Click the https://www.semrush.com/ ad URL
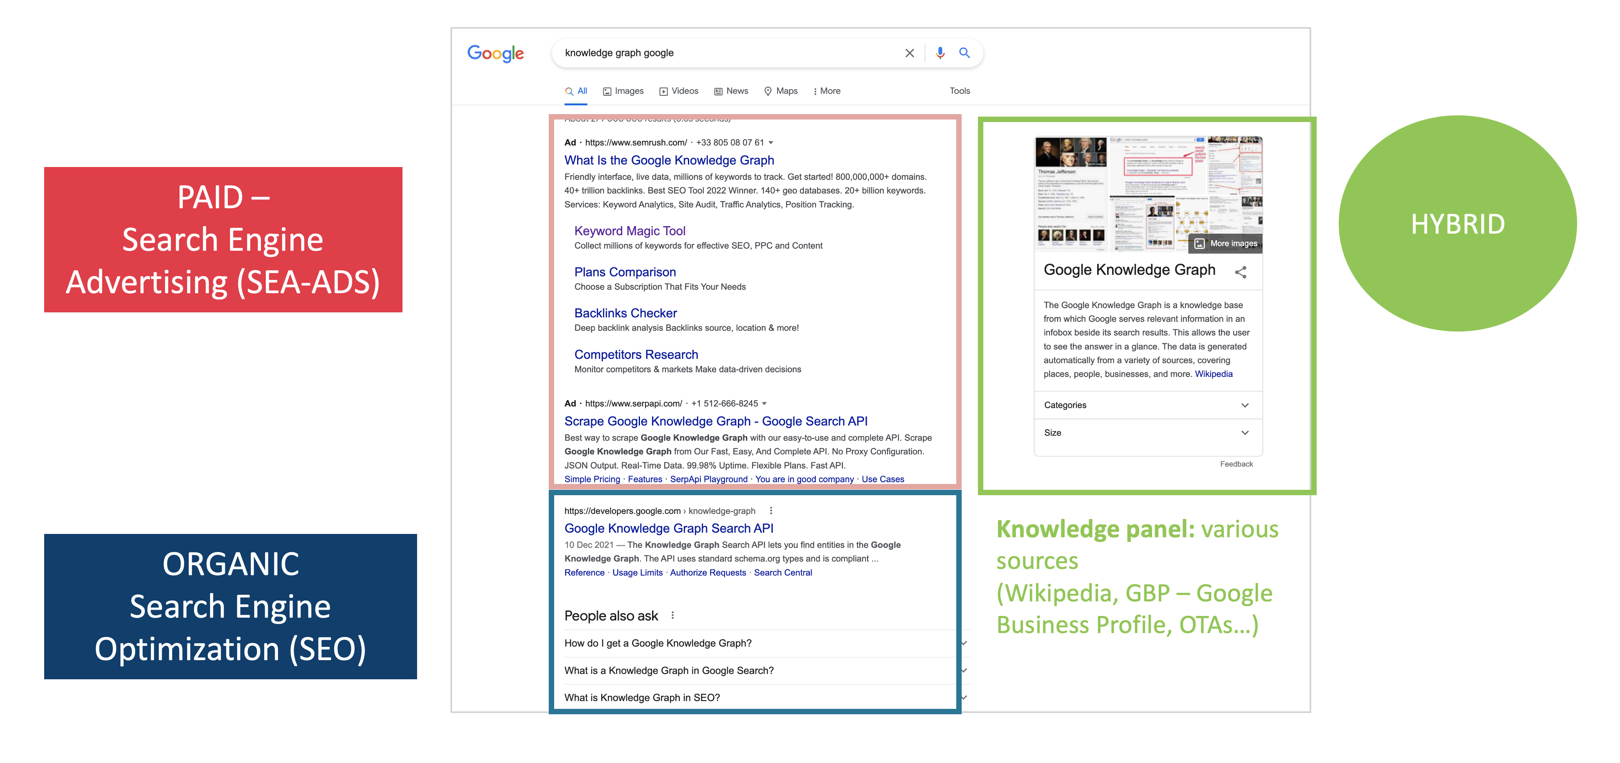The width and height of the screenshot is (1620, 763). (636, 143)
